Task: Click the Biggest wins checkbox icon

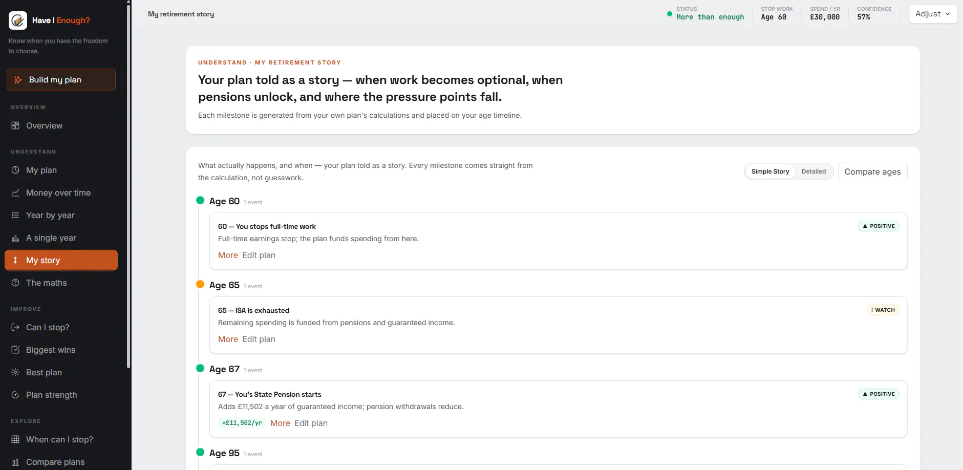Action: pos(15,350)
